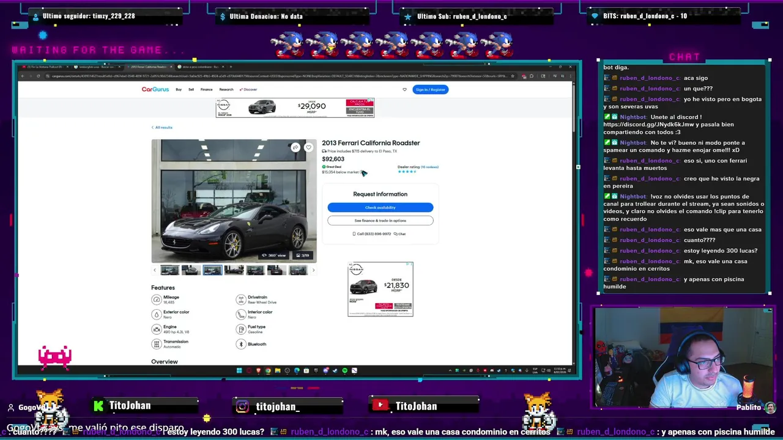
Task: Click the main Ferrari California photo
Action: (x=234, y=200)
